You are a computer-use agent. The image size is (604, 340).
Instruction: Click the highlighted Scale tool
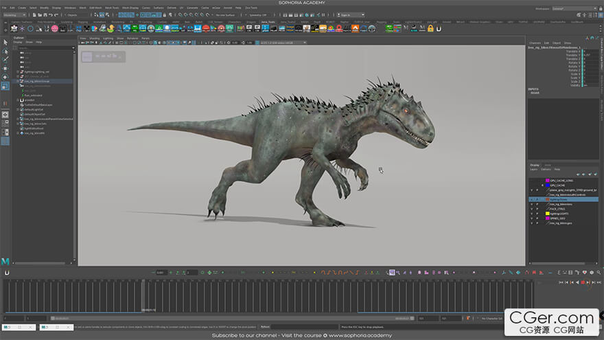point(5,86)
